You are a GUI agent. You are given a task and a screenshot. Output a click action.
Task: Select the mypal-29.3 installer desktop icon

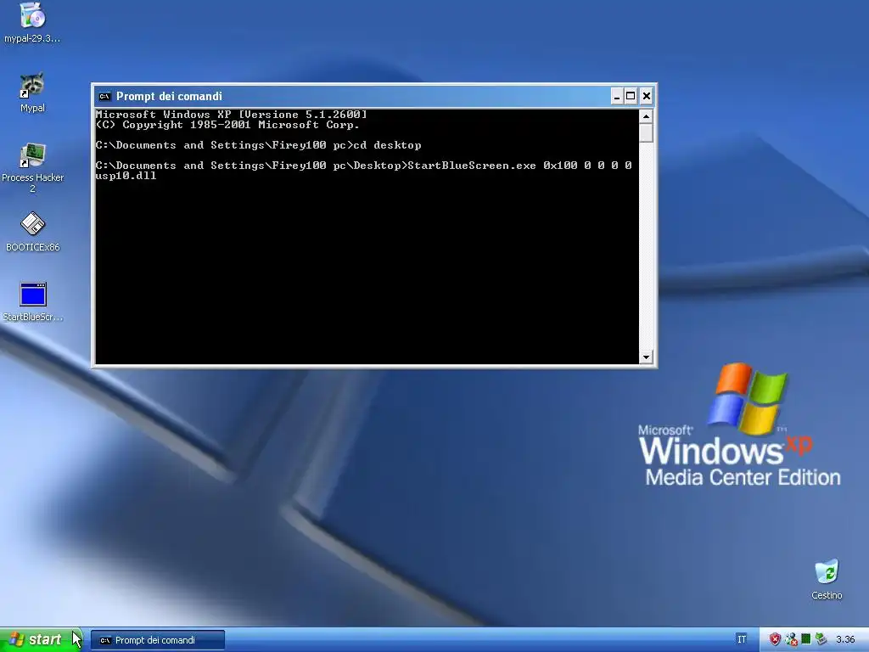pos(32,22)
